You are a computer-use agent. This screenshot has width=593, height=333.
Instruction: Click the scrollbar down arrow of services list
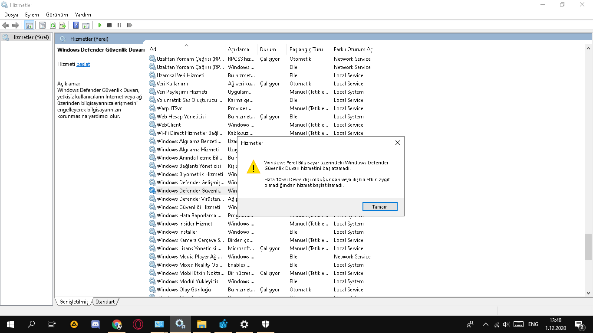pyautogui.click(x=588, y=293)
